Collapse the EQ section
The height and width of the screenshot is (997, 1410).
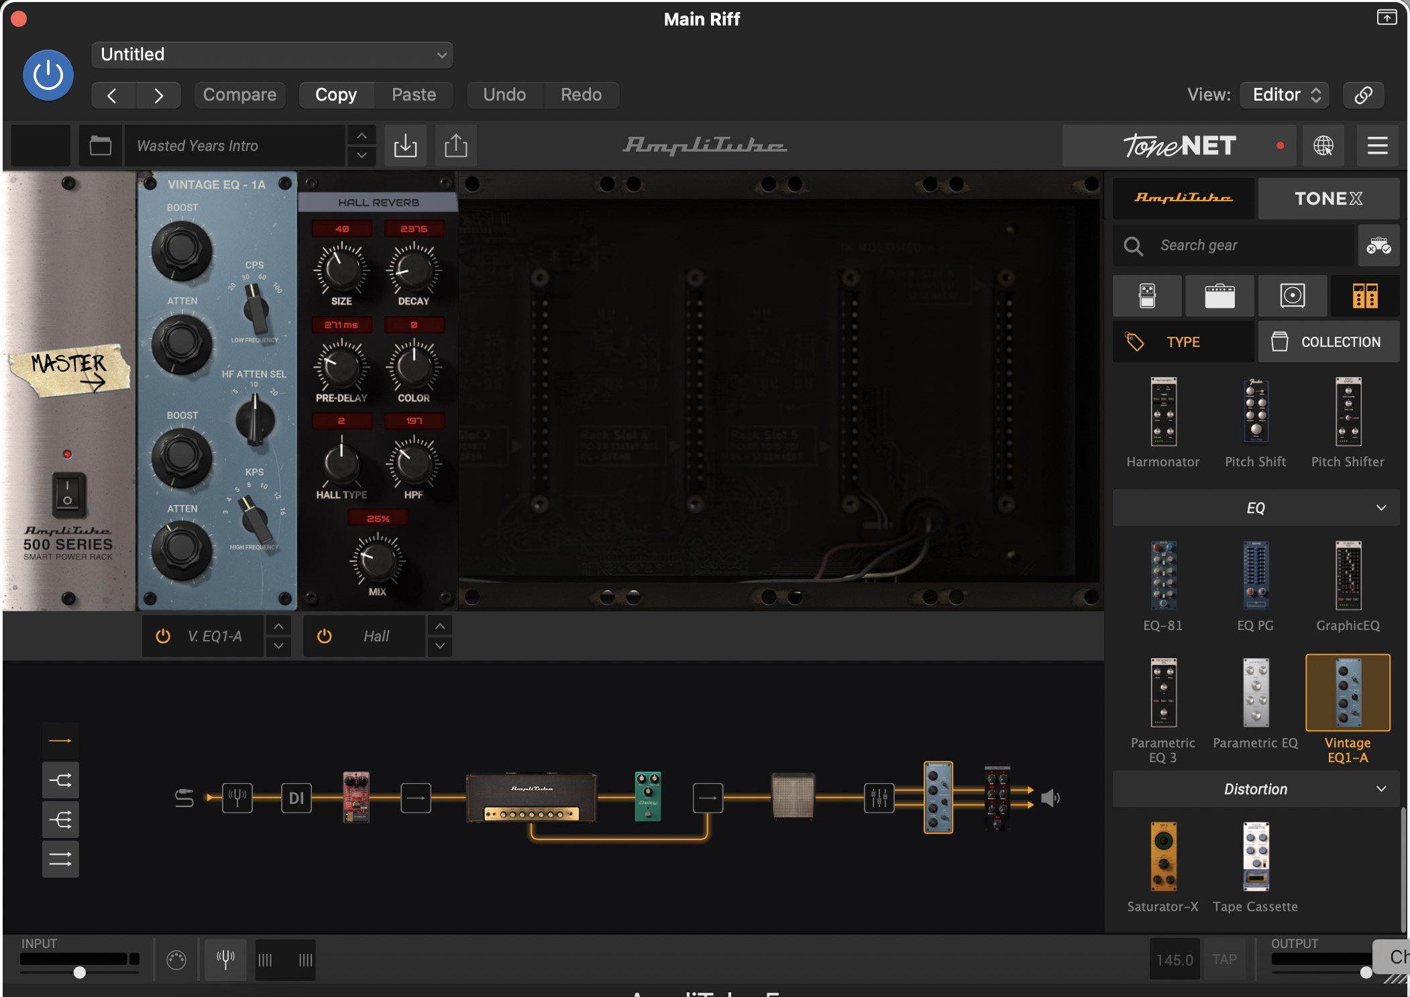click(1256, 508)
